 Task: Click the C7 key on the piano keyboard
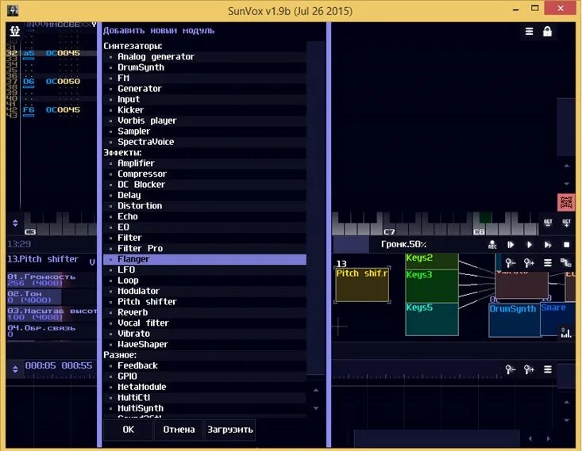[388, 231]
